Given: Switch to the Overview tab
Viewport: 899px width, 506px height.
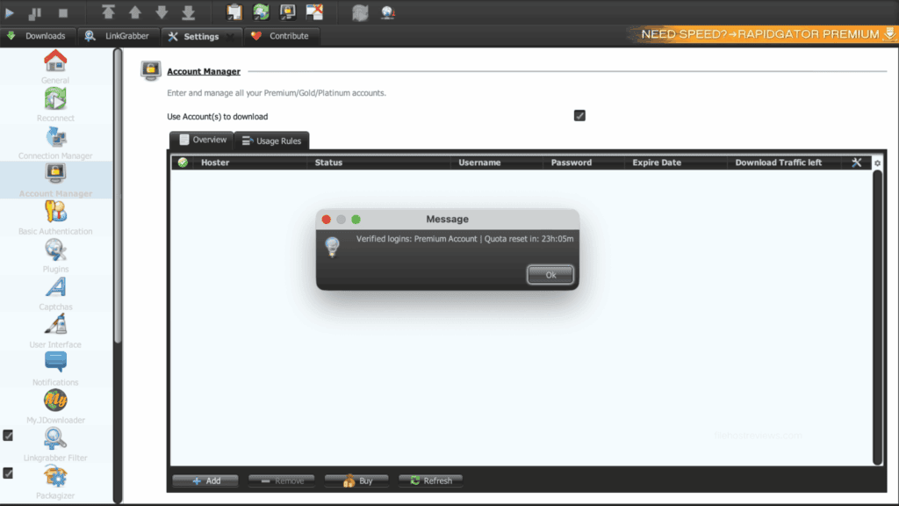Looking at the screenshot, I should pyautogui.click(x=202, y=140).
